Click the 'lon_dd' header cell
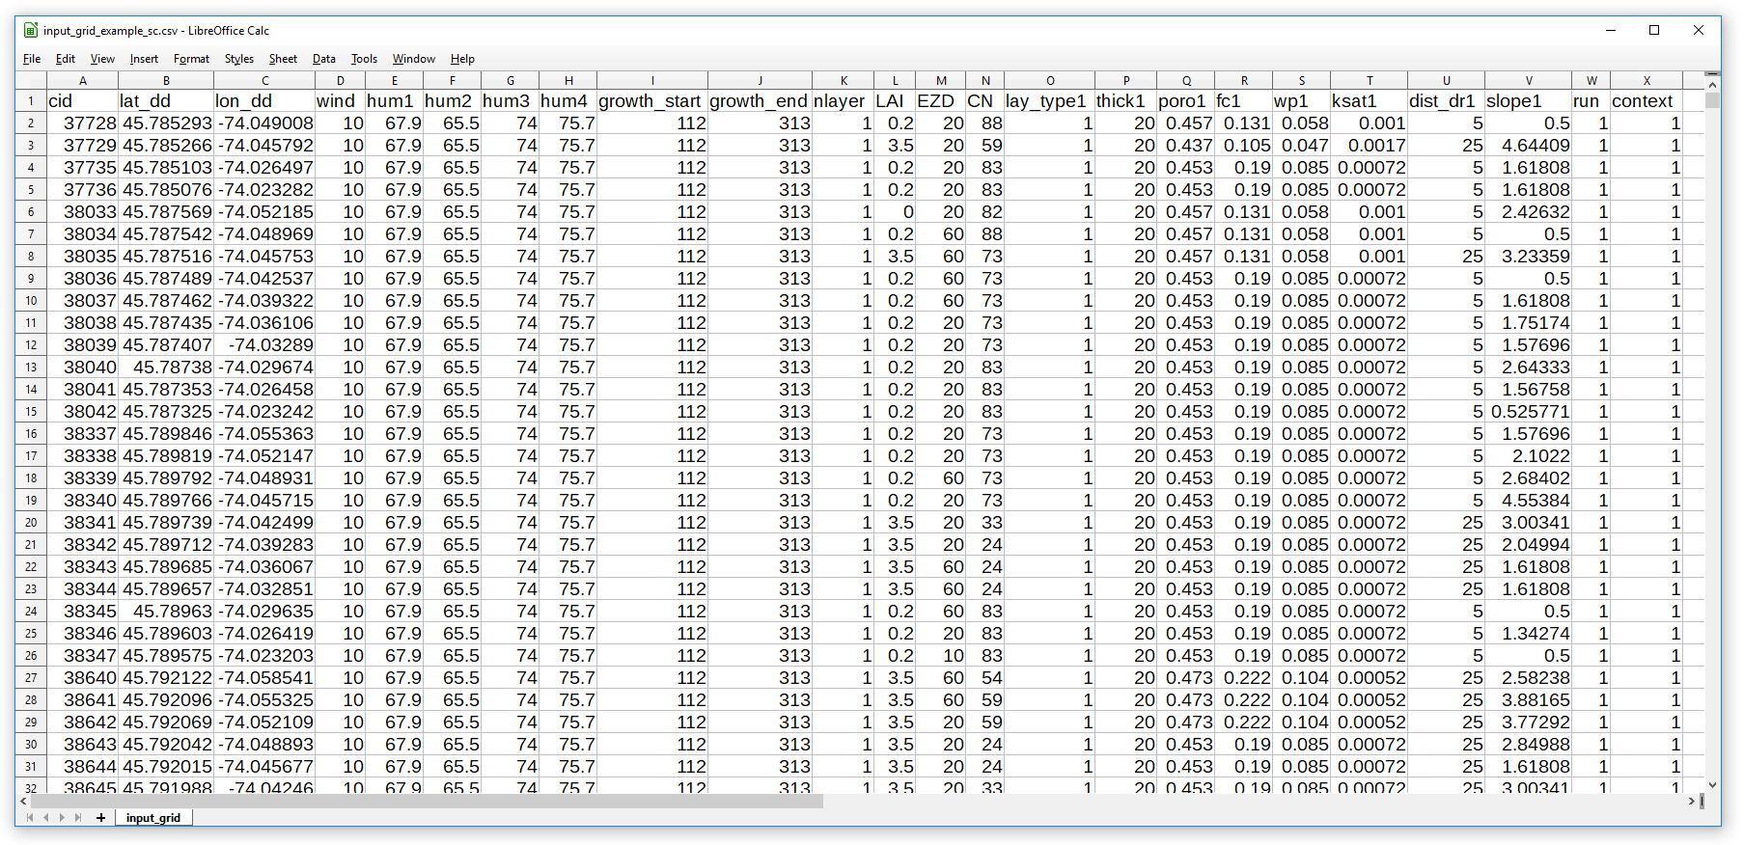 pyautogui.click(x=264, y=101)
